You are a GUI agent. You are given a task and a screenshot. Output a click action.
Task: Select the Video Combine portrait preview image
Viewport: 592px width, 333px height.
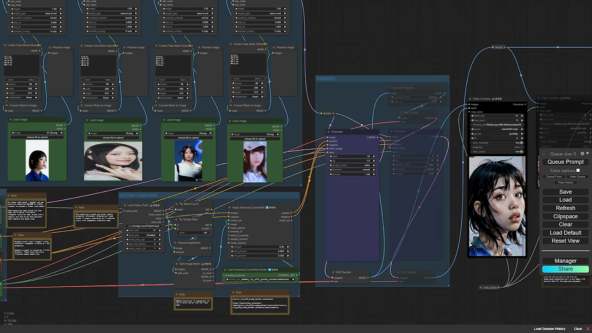[497, 206]
